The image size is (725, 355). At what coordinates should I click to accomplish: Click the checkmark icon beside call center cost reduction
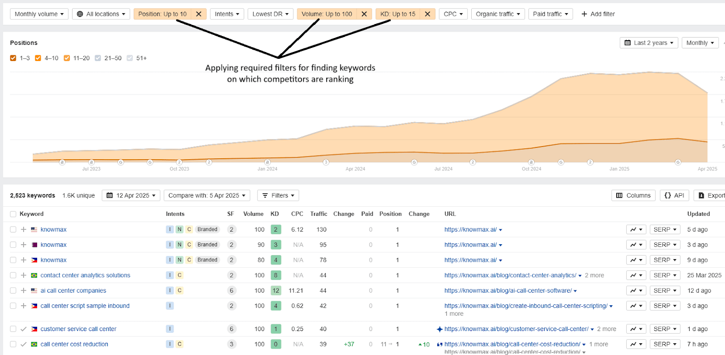24,345
